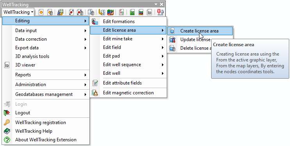Screen dimensions: 290x146
Task: Click the first target page toolbar icon
Action: click(41, 13)
